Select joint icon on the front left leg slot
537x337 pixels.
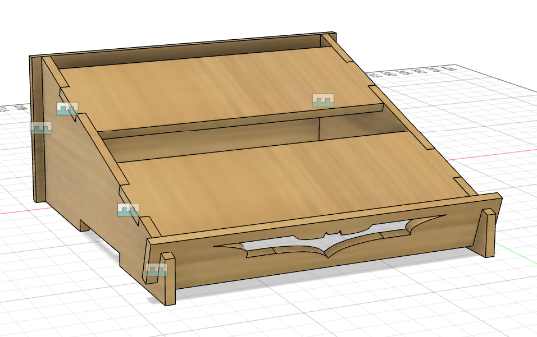pos(157,270)
